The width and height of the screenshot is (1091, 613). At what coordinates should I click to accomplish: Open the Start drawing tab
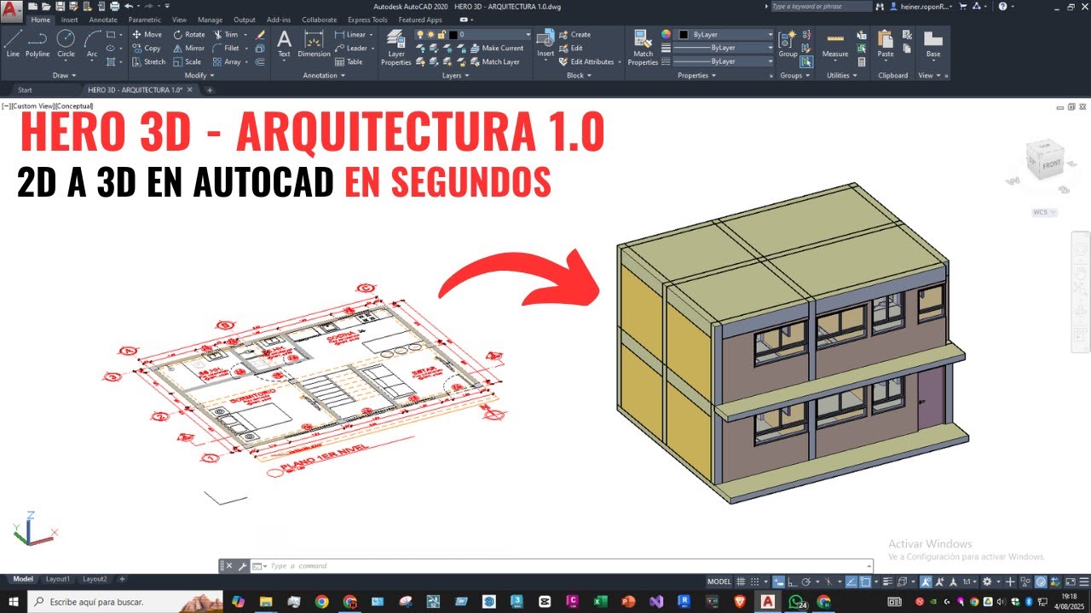[x=25, y=89]
